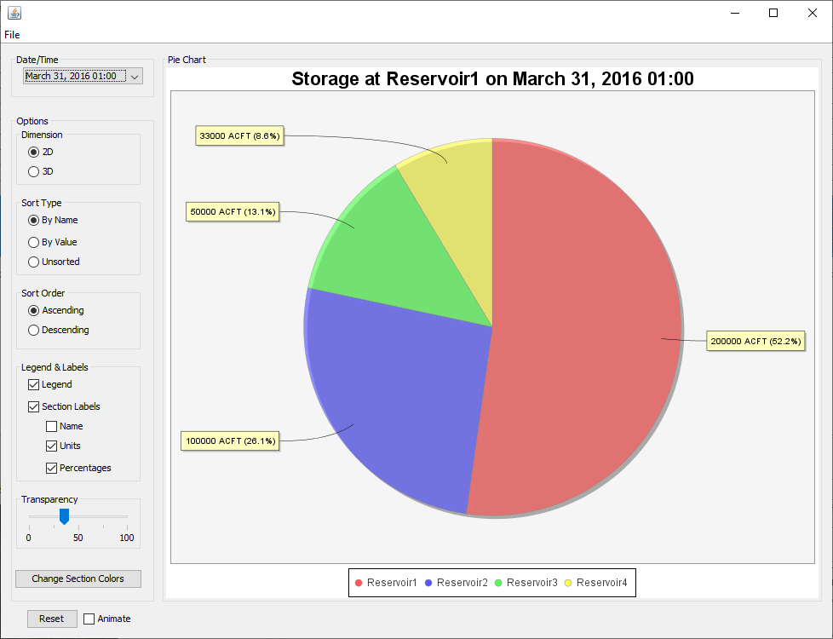The height and width of the screenshot is (639, 833).
Task: Choose the Unsorted sort type
Action: (x=34, y=262)
